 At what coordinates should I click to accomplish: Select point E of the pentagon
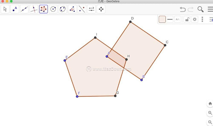point(65,60)
